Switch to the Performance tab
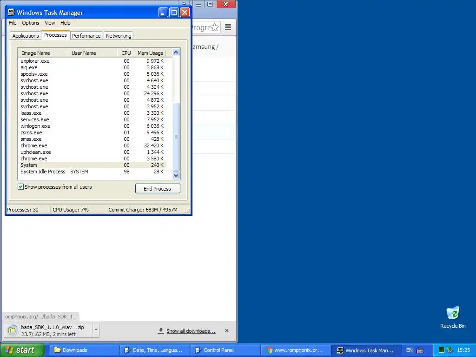Screen dimensions: 476x357 click(x=86, y=36)
